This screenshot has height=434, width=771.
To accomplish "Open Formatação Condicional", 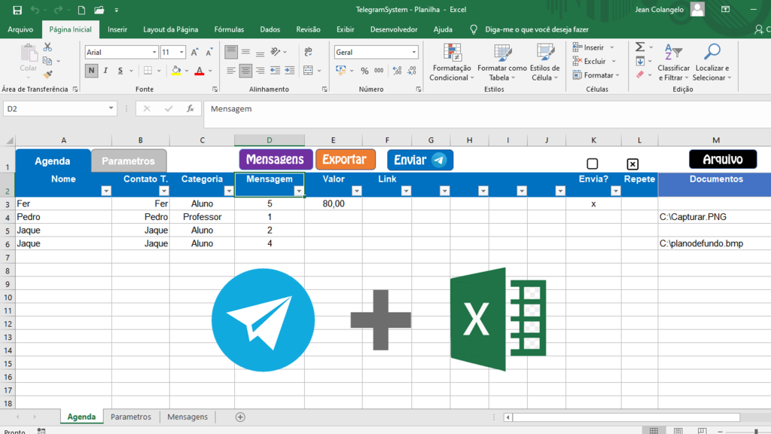I will [452, 63].
